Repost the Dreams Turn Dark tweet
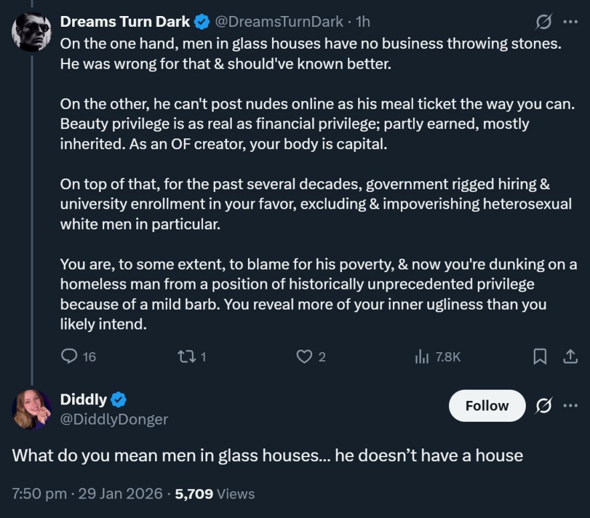This screenshot has width=590, height=518. 185,357
